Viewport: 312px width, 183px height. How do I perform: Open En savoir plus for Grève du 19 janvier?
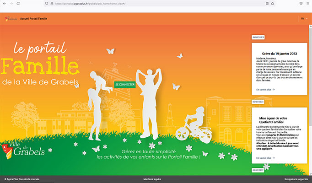[265, 90]
